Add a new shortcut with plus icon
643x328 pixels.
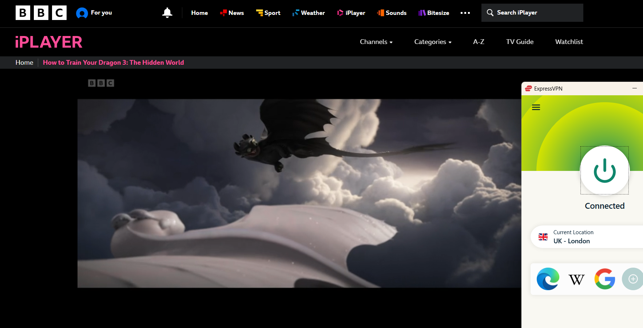tap(633, 279)
